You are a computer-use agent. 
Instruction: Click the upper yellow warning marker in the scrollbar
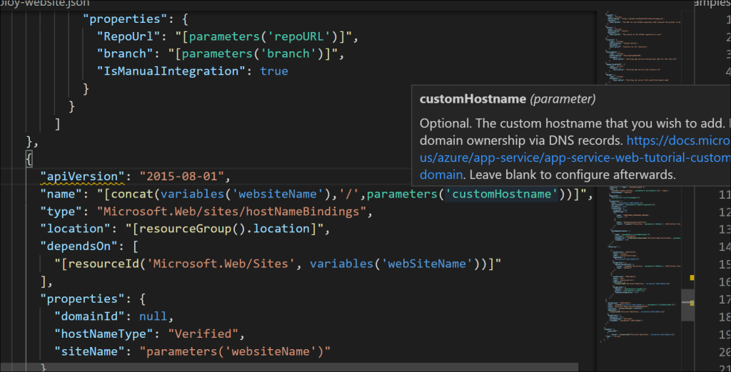pyautogui.click(x=691, y=277)
